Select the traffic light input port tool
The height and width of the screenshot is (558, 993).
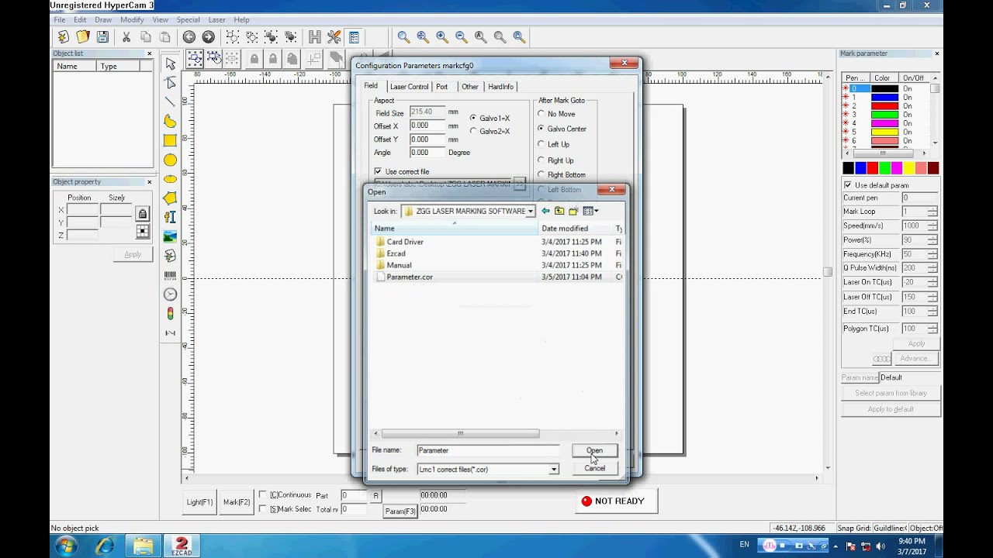point(170,314)
